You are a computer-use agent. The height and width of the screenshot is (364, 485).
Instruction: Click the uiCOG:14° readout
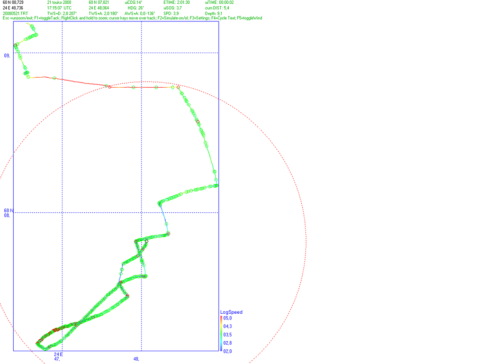pyautogui.click(x=133, y=2)
